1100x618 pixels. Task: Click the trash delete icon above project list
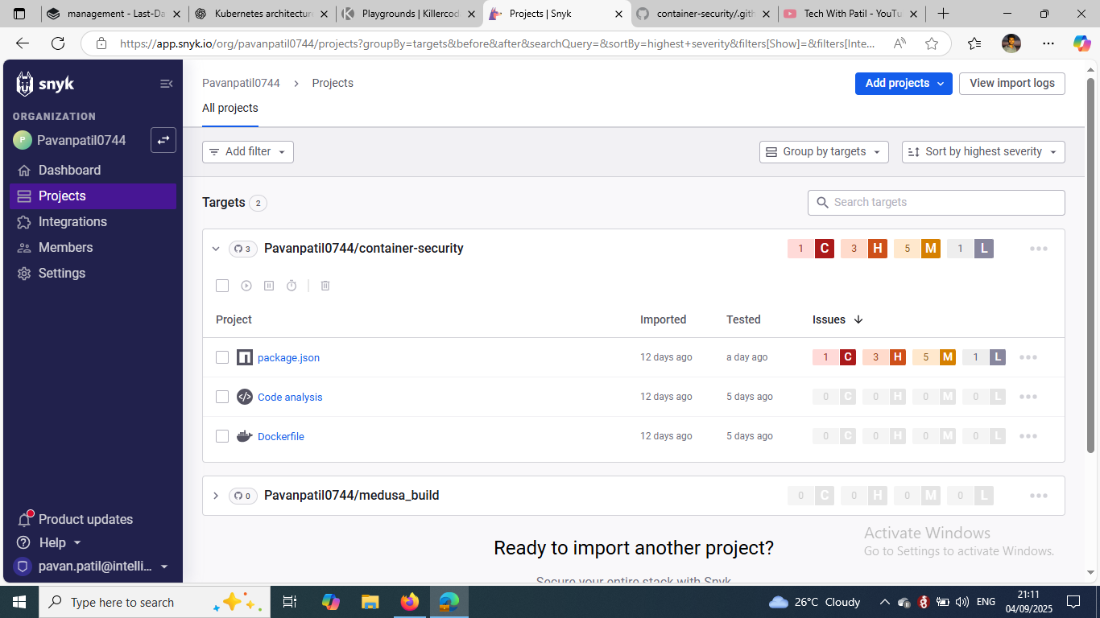325,286
